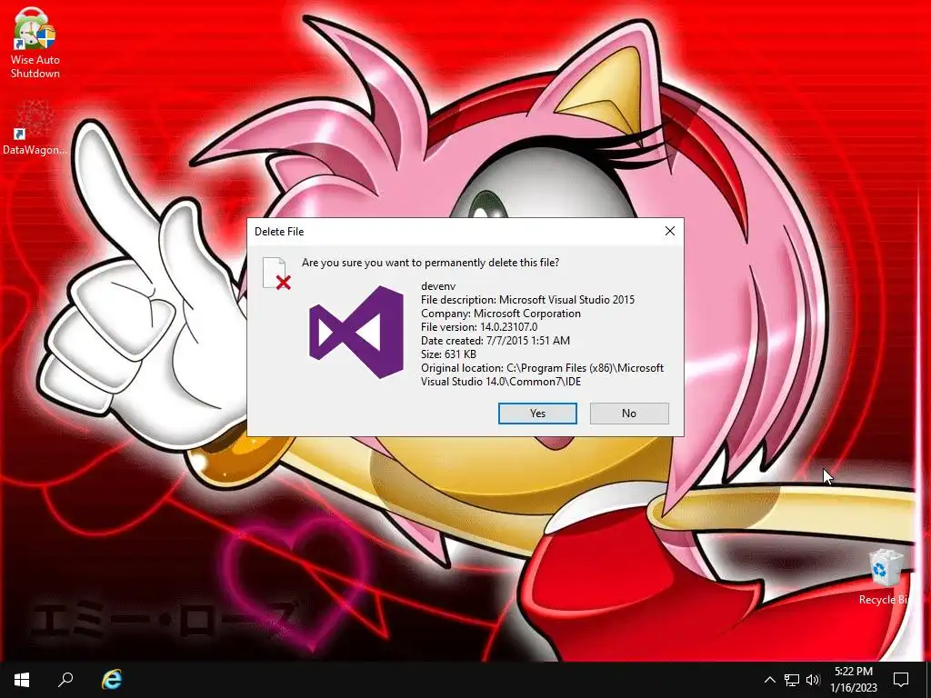Viewport: 931px width, 698px height.
Task: Select the Wise Auto Shutdown shortcut
Action: pyautogui.click(x=35, y=45)
